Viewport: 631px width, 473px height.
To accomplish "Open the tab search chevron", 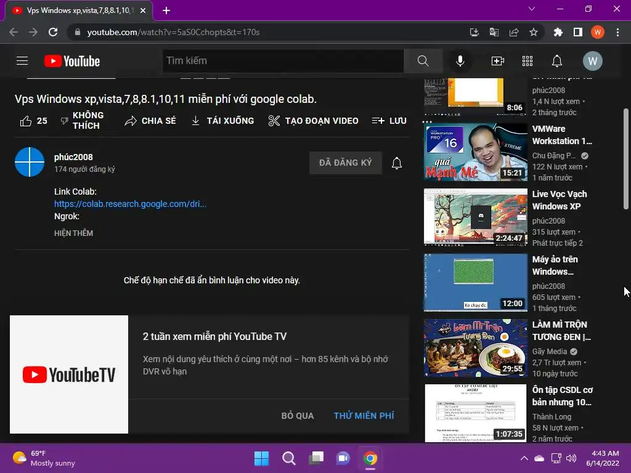I will [x=532, y=9].
